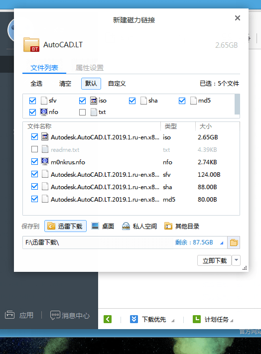Click the 已选：5个文件 selected count text

click(219, 84)
